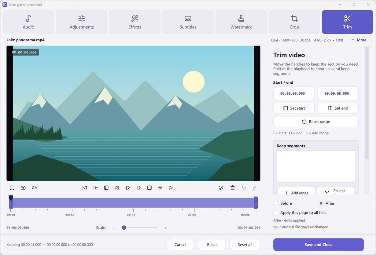Cancel the editing dialog
Screen dimensions: 376x255
[180, 245]
